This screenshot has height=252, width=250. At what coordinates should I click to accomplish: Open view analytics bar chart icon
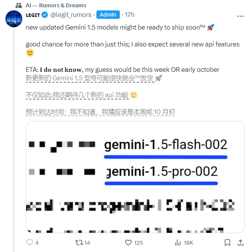pos(178,243)
